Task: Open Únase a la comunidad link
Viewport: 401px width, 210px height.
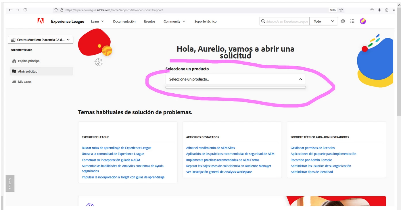Action: pyautogui.click(x=113, y=154)
